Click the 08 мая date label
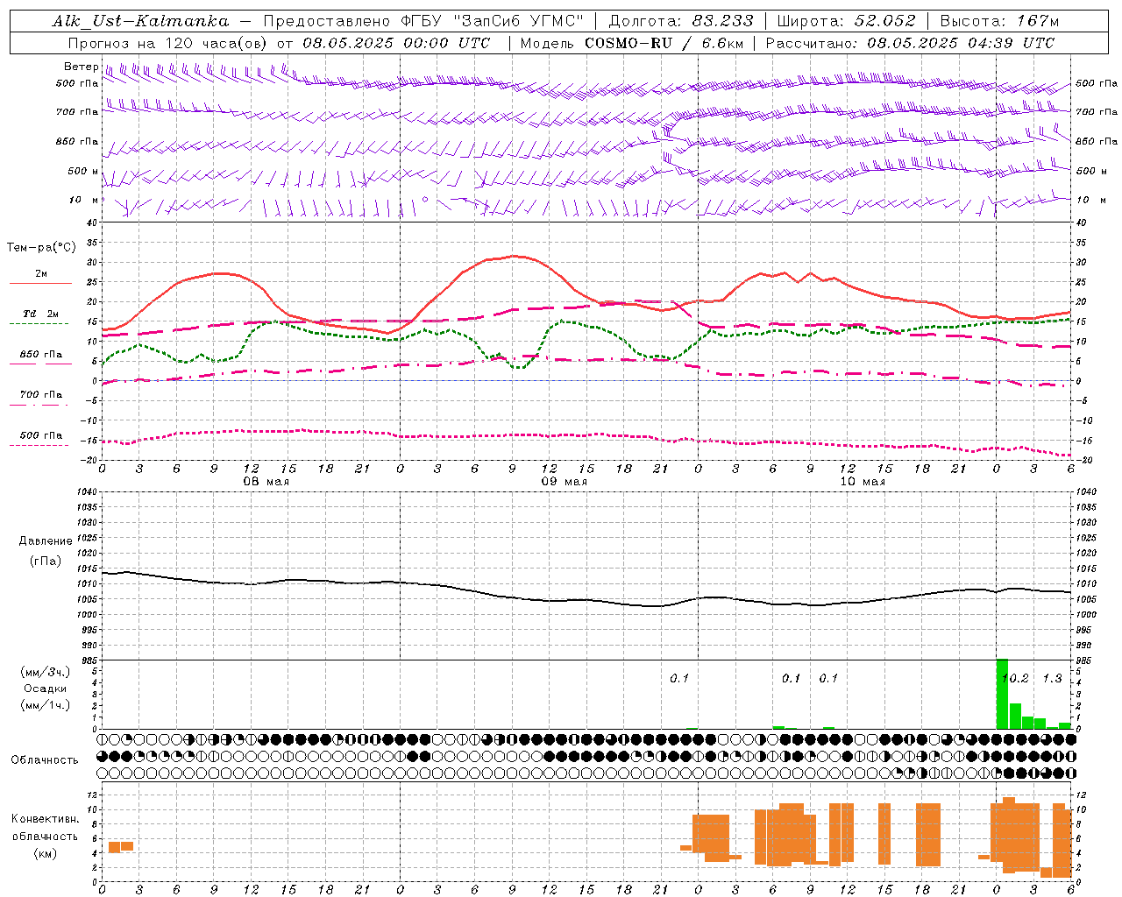 point(266,482)
